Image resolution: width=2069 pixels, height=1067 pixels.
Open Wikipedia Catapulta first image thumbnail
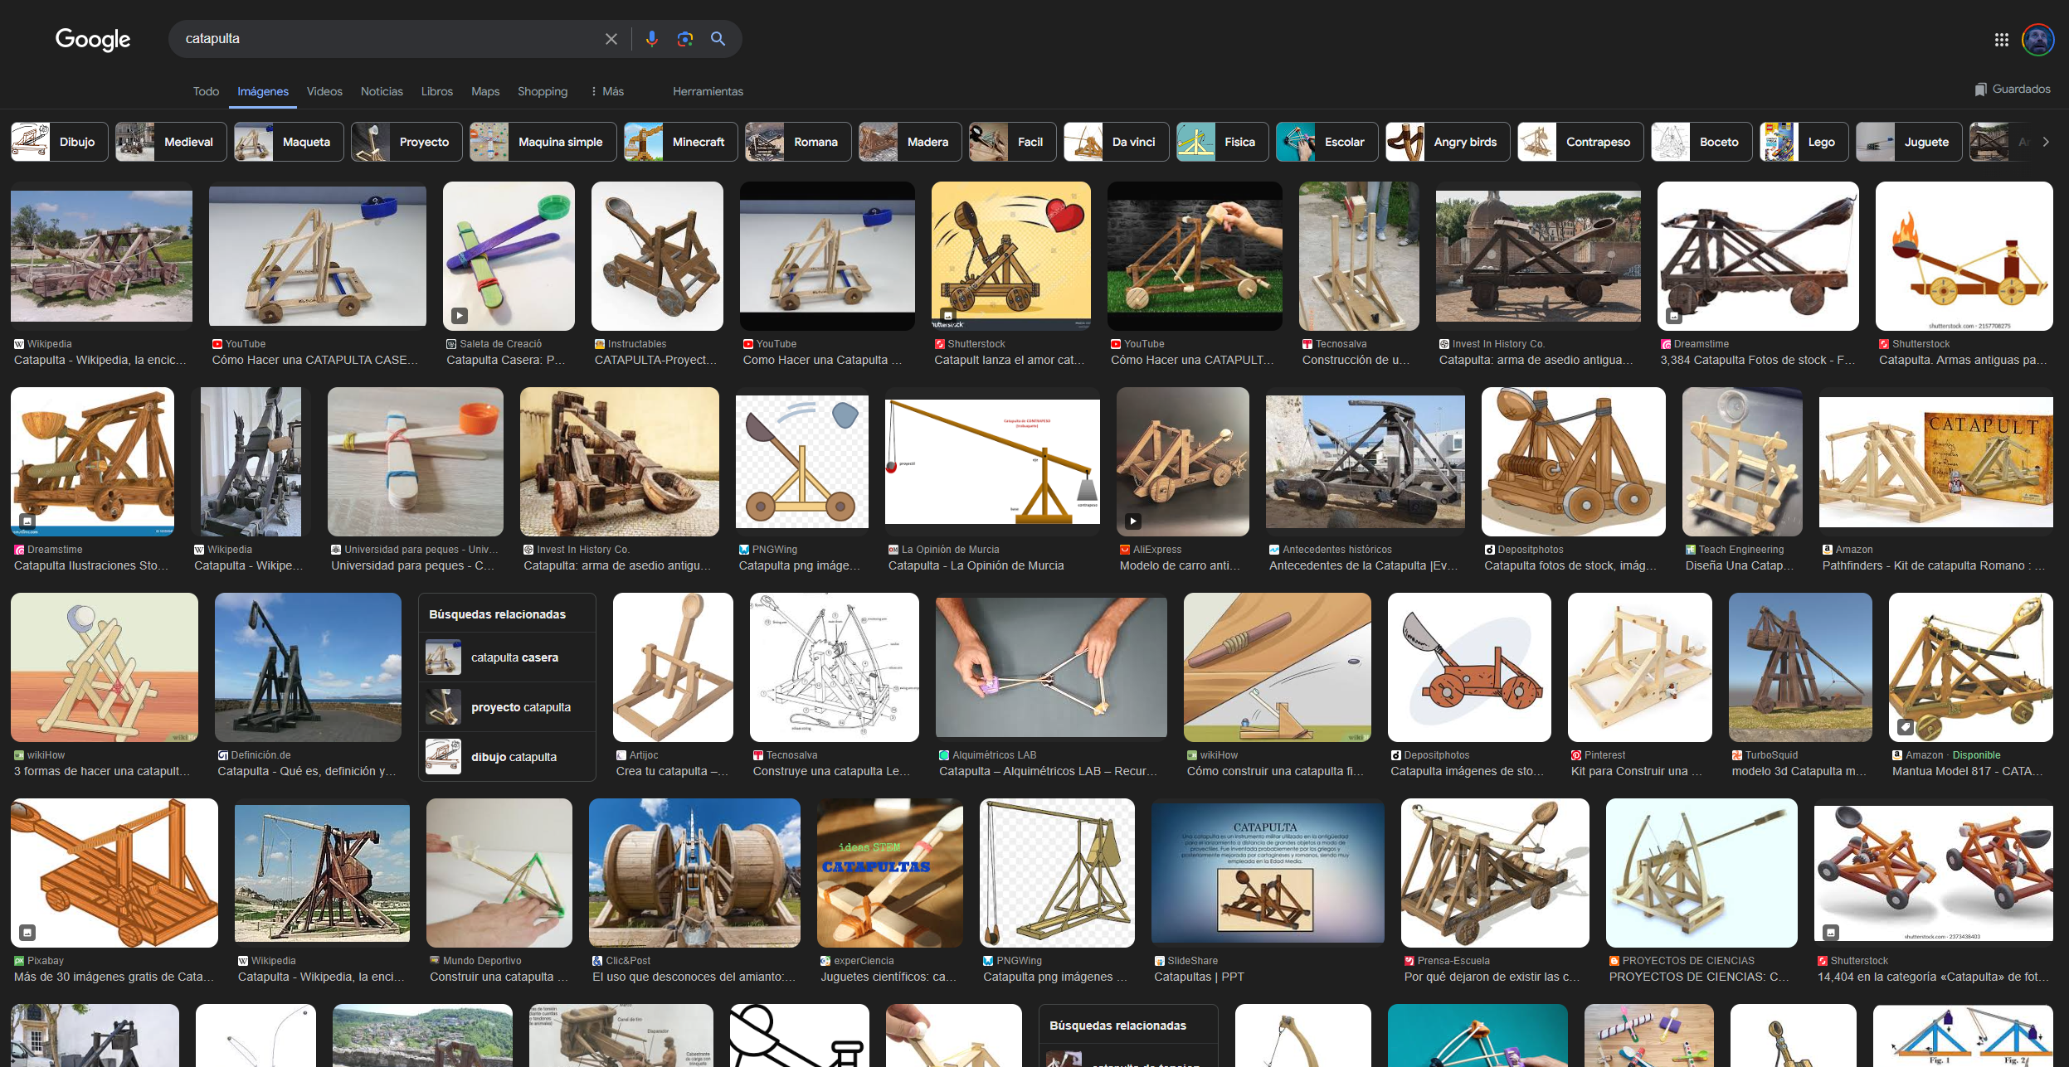pos(101,256)
